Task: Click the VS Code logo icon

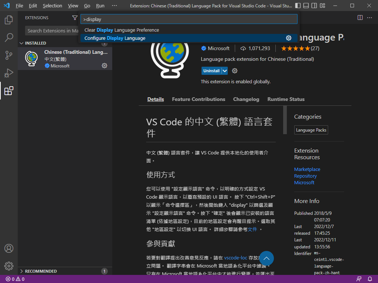Action: 7,6
